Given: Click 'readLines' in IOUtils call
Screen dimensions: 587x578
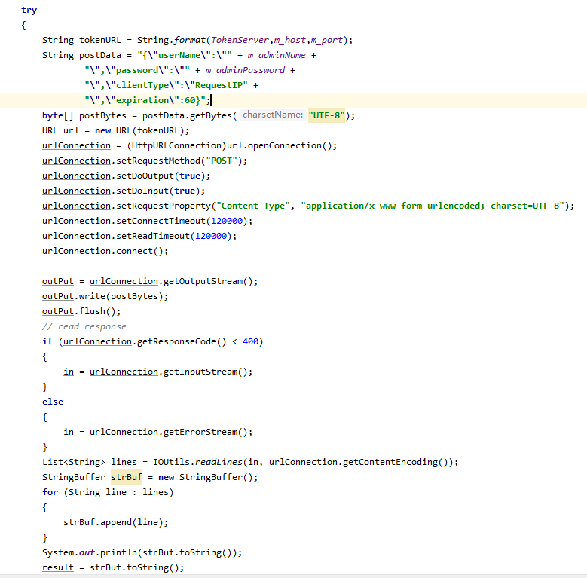Looking at the screenshot, I should tap(219, 462).
